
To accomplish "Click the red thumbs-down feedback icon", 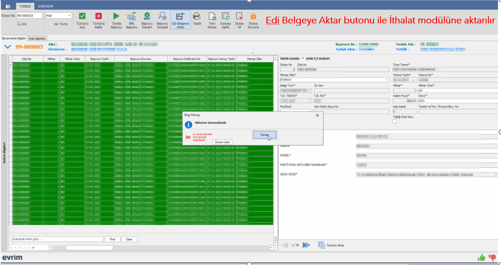I will (x=492, y=258).
